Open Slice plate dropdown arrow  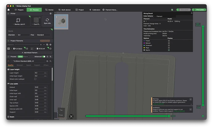[x=177, y=10]
